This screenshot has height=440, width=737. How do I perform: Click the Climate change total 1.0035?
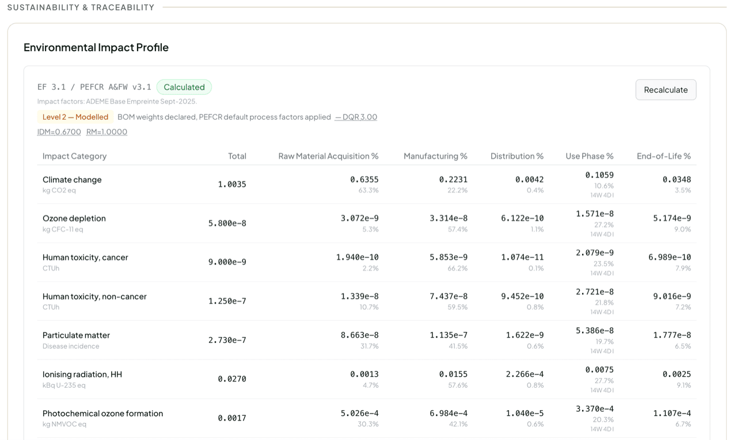point(232,184)
